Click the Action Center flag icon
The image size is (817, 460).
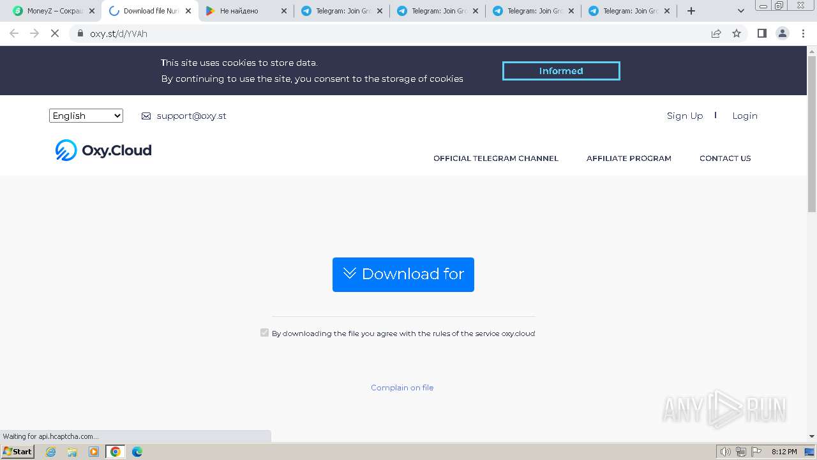[x=756, y=452]
